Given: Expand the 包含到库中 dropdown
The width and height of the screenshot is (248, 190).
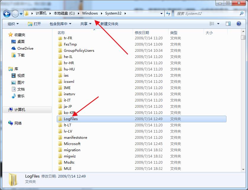Looking at the screenshot, I should [x=61, y=24].
